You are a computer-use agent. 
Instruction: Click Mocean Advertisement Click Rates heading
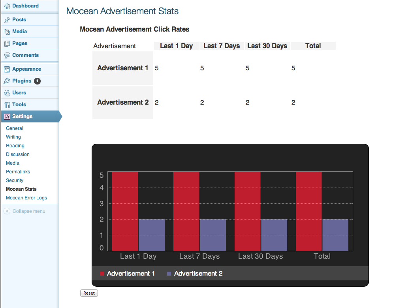[x=135, y=29]
